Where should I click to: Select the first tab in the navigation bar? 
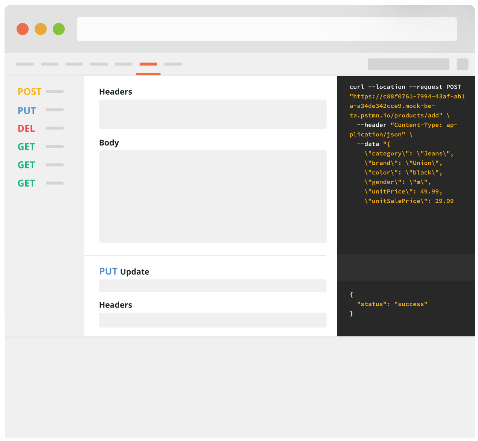25,64
